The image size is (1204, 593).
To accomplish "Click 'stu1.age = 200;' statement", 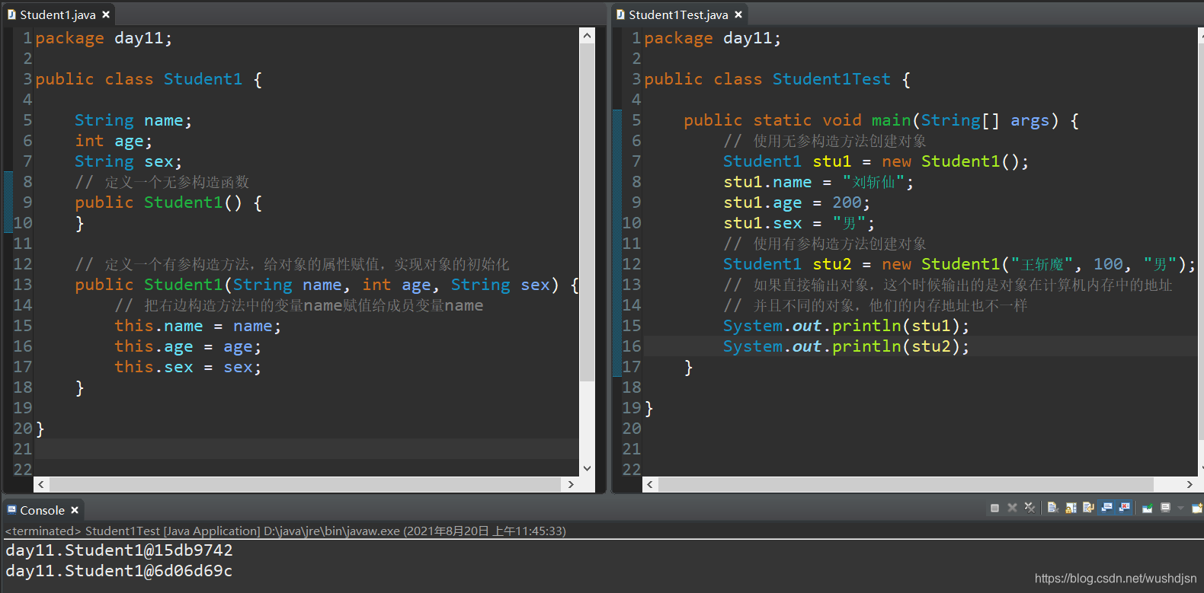I will (796, 202).
